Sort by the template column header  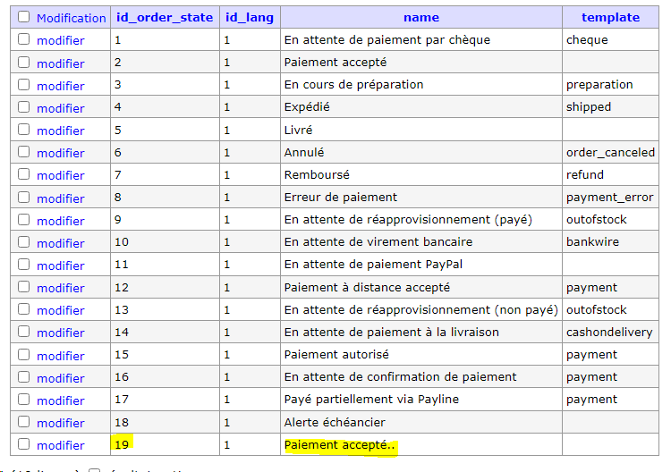tap(610, 18)
